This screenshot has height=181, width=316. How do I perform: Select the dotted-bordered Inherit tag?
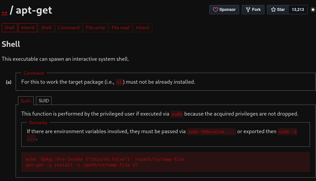143,28
